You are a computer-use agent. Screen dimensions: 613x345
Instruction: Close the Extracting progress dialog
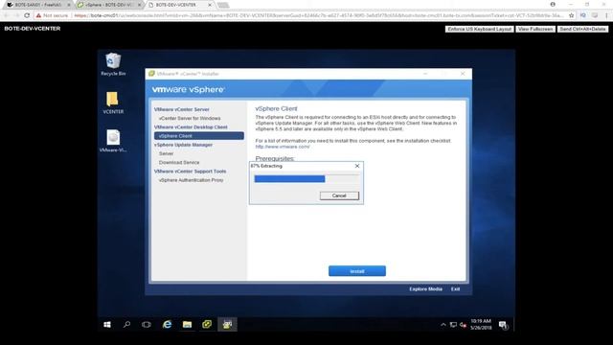point(357,166)
